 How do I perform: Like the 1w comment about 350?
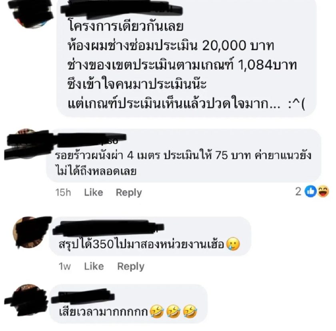tap(94, 266)
